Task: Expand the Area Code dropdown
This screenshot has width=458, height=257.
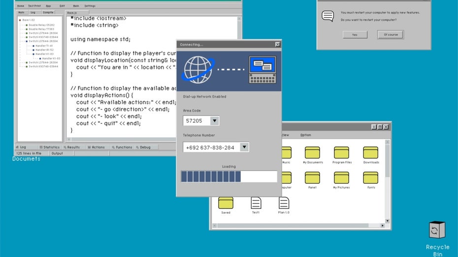Action: coord(214,120)
